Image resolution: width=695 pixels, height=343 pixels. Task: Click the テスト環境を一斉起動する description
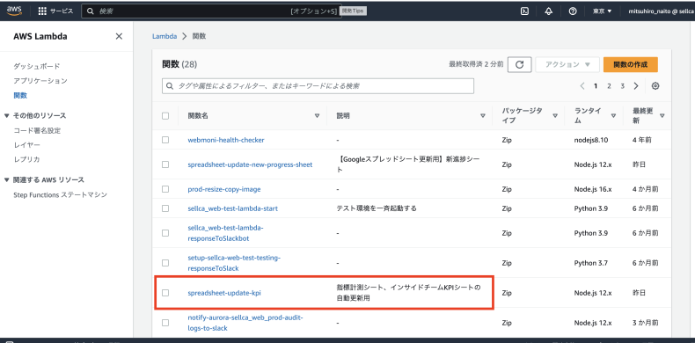tap(377, 208)
